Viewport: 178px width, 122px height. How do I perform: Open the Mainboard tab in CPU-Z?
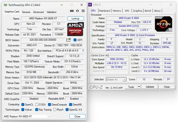pos(105,11)
